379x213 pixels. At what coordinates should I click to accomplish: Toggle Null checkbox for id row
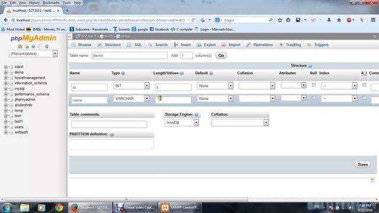pos(313,85)
